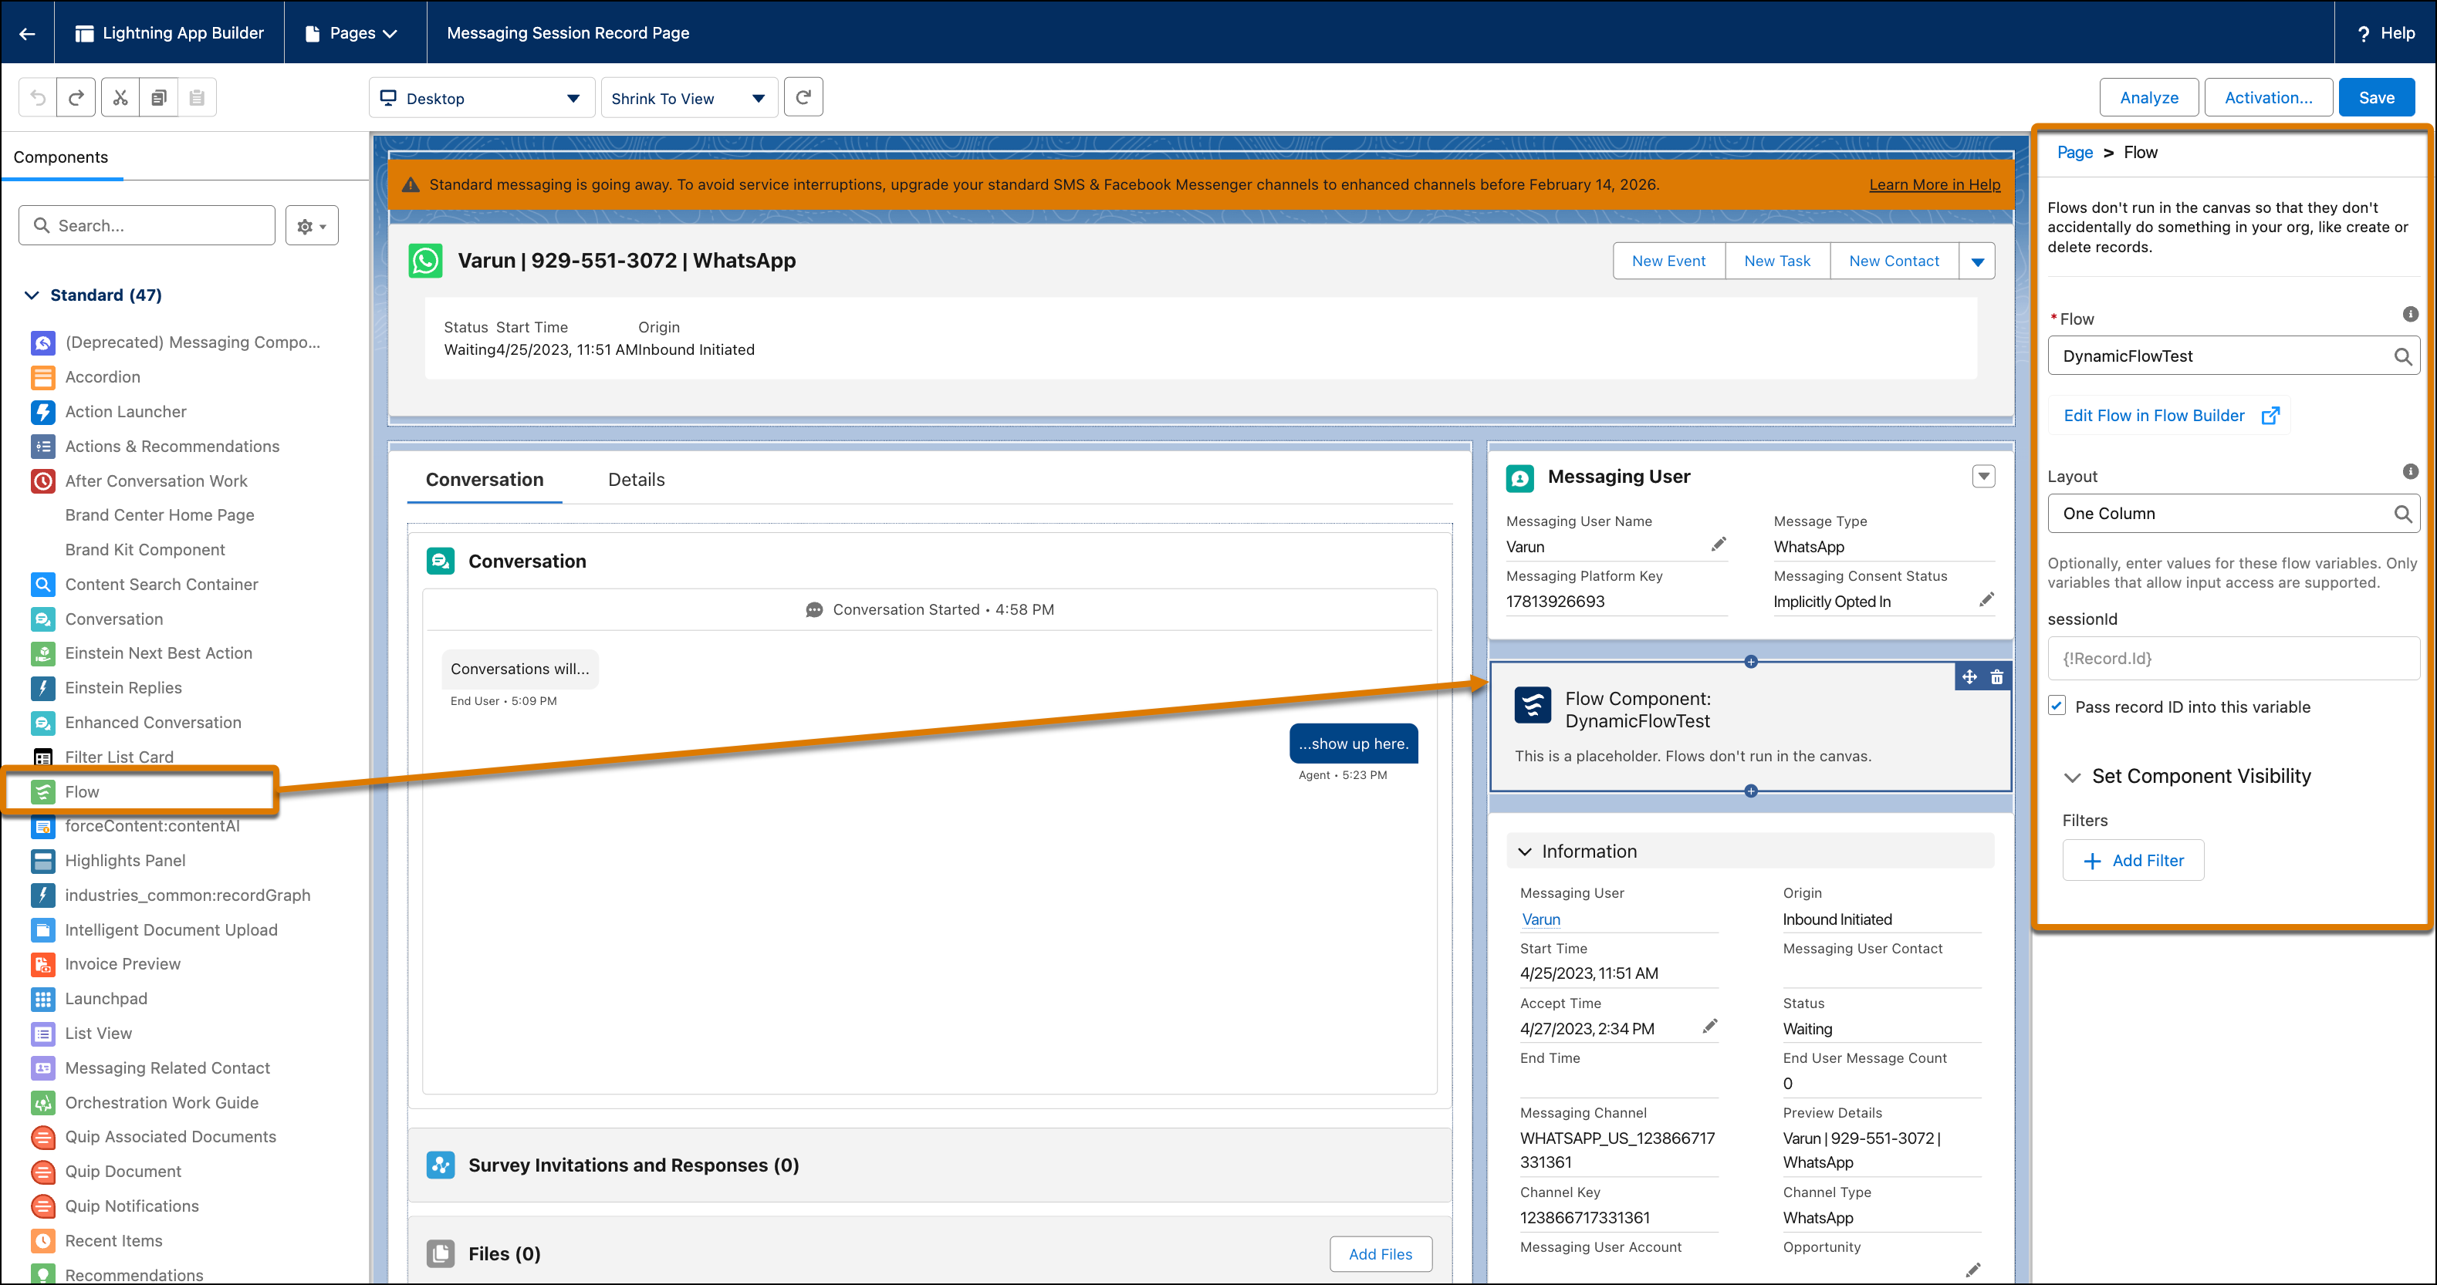Screen dimensions: 2437x1285
Task: Click Add Filter button
Action: 2133,861
